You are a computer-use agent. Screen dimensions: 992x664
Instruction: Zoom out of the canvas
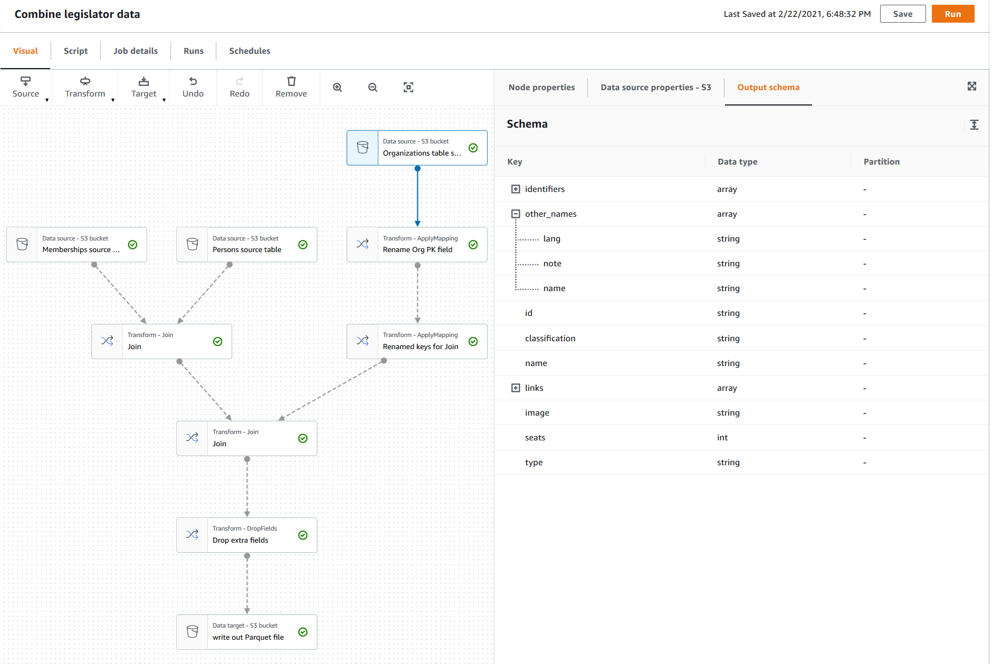[373, 87]
